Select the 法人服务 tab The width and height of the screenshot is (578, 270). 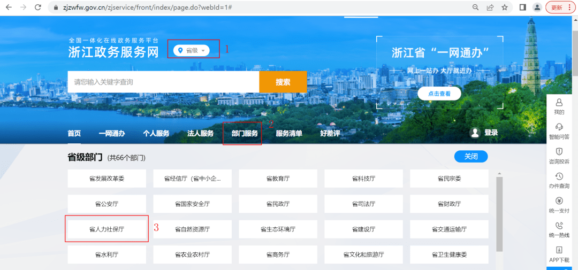point(200,133)
